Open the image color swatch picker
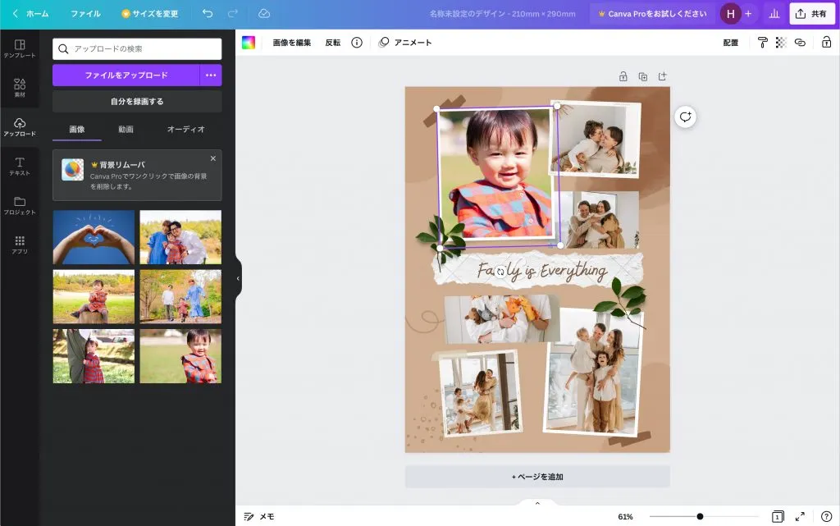840x526 pixels. pyautogui.click(x=249, y=43)
